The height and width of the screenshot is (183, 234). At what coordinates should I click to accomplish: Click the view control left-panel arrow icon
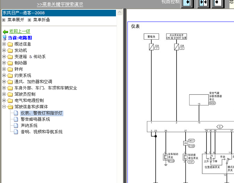tap(187, 3)
